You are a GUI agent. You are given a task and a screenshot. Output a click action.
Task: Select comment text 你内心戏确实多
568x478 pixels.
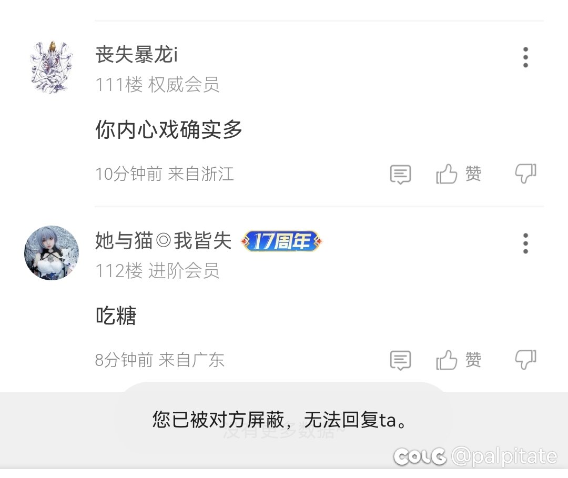[x=169, y=130]
